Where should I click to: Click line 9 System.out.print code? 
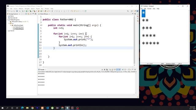[78, 39]
